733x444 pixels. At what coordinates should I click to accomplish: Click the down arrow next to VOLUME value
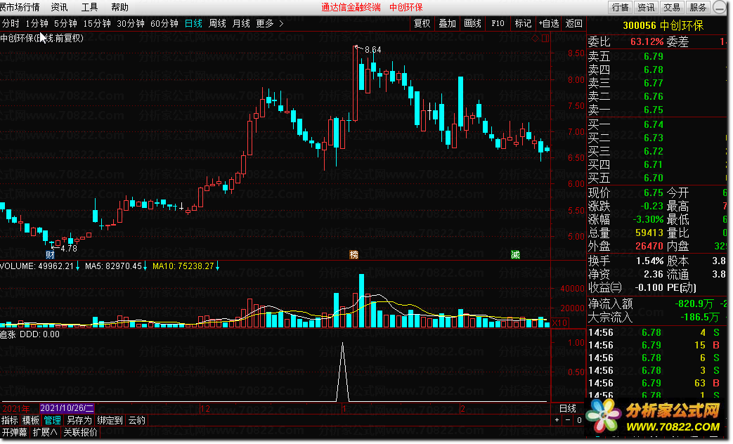[77, 266]
